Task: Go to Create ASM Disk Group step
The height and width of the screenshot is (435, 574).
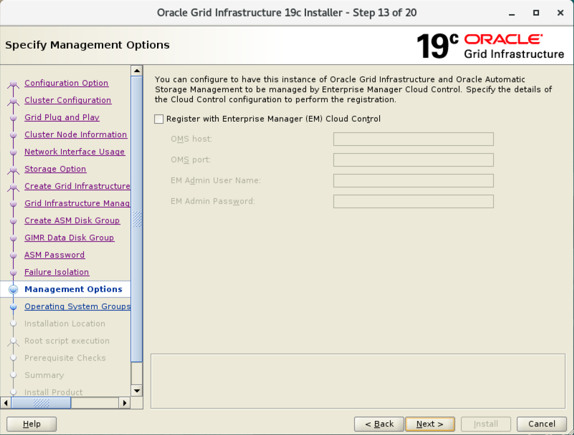Action: pos(72,221)
